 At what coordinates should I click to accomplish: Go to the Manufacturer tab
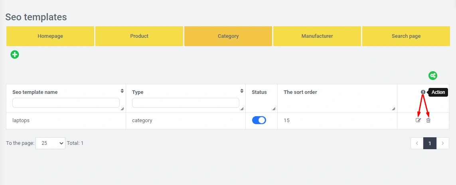point(317,36)
